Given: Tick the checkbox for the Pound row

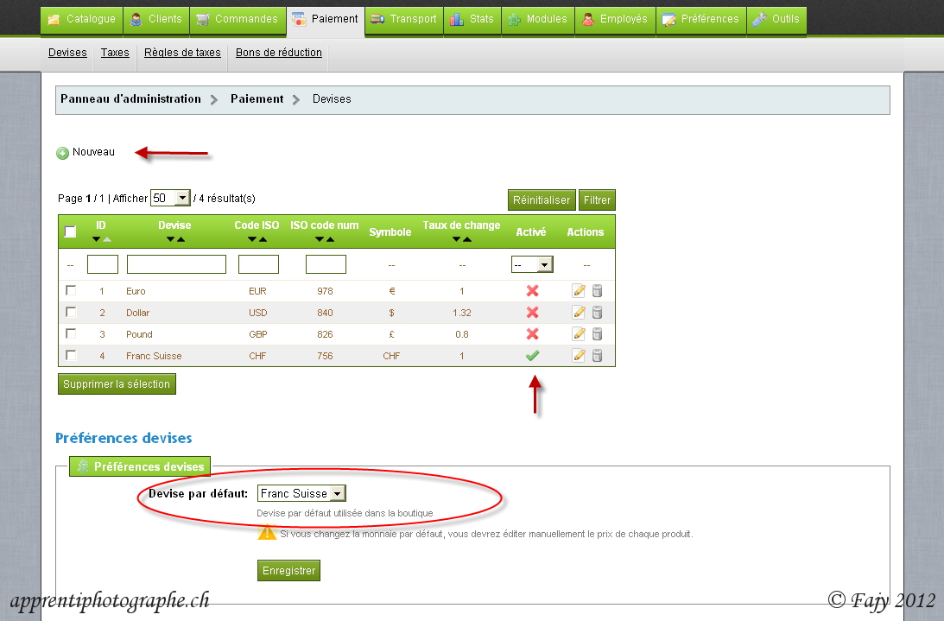Looking at the screenshot, I should click(x=71, y=333).
